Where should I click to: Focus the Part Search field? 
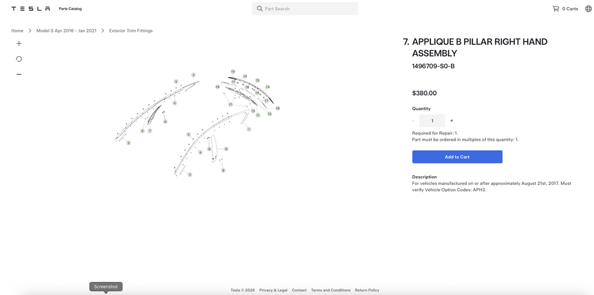click(305, 9)
